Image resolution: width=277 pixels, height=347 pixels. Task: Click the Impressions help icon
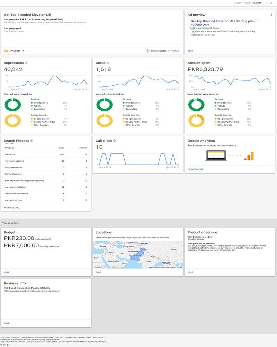[26, 63]
